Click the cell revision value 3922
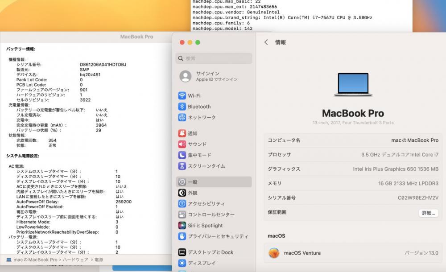446x272 pixels. pyautogui.click(x=85, y=100)
